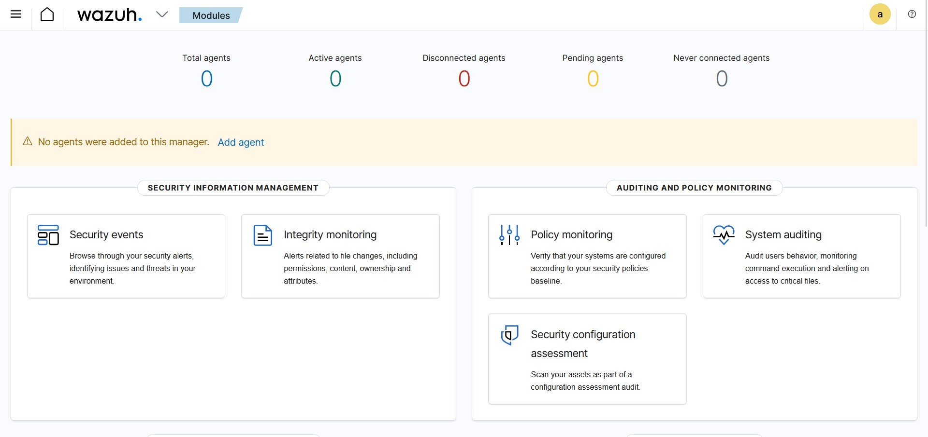Click the Total agents count
The height and width of the screenshot is (437, 928).
206,79
